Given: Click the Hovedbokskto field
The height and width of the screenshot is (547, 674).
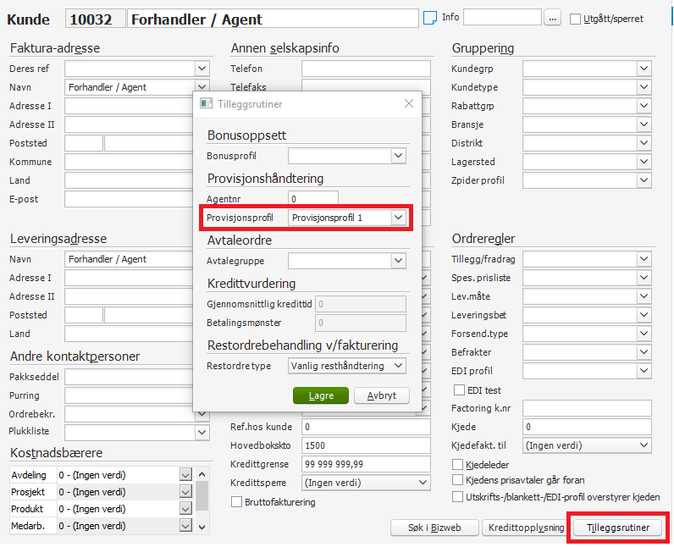Looking at the screenshot, I should pos(366,445).
